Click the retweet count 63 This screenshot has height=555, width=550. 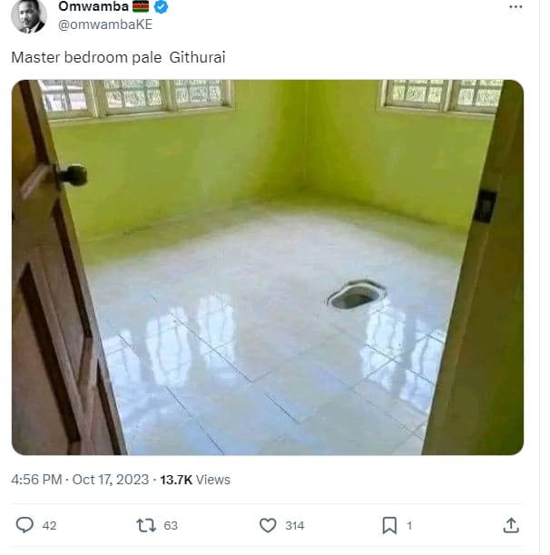click(171, 525)
